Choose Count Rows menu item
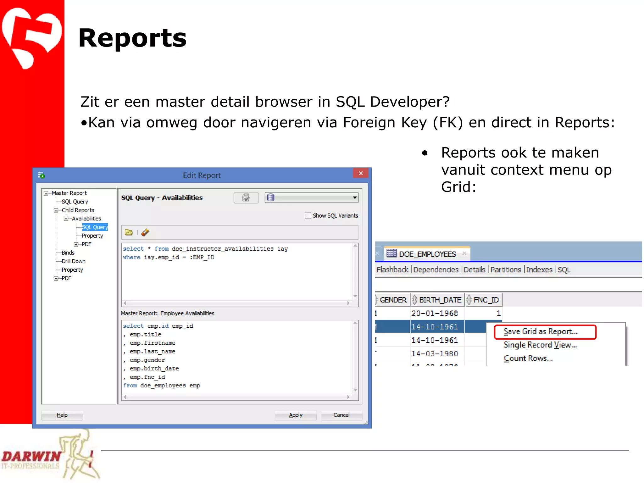 [x=528, y=358]
